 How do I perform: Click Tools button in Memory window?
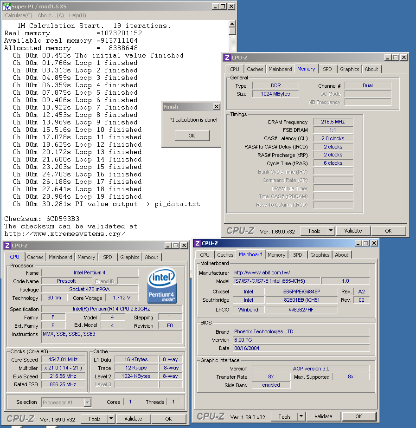pyautogui.click(x=314, y=231)
